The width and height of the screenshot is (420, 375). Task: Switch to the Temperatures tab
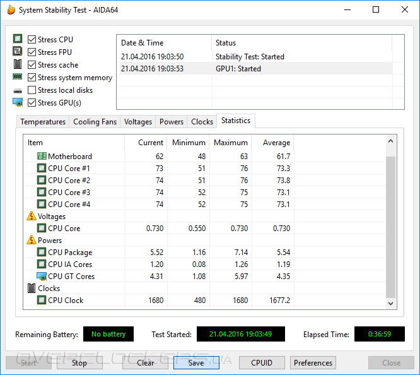coord(43,122)
